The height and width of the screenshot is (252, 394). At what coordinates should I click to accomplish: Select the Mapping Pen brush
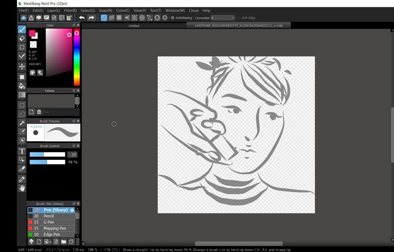tap(51, 229)
